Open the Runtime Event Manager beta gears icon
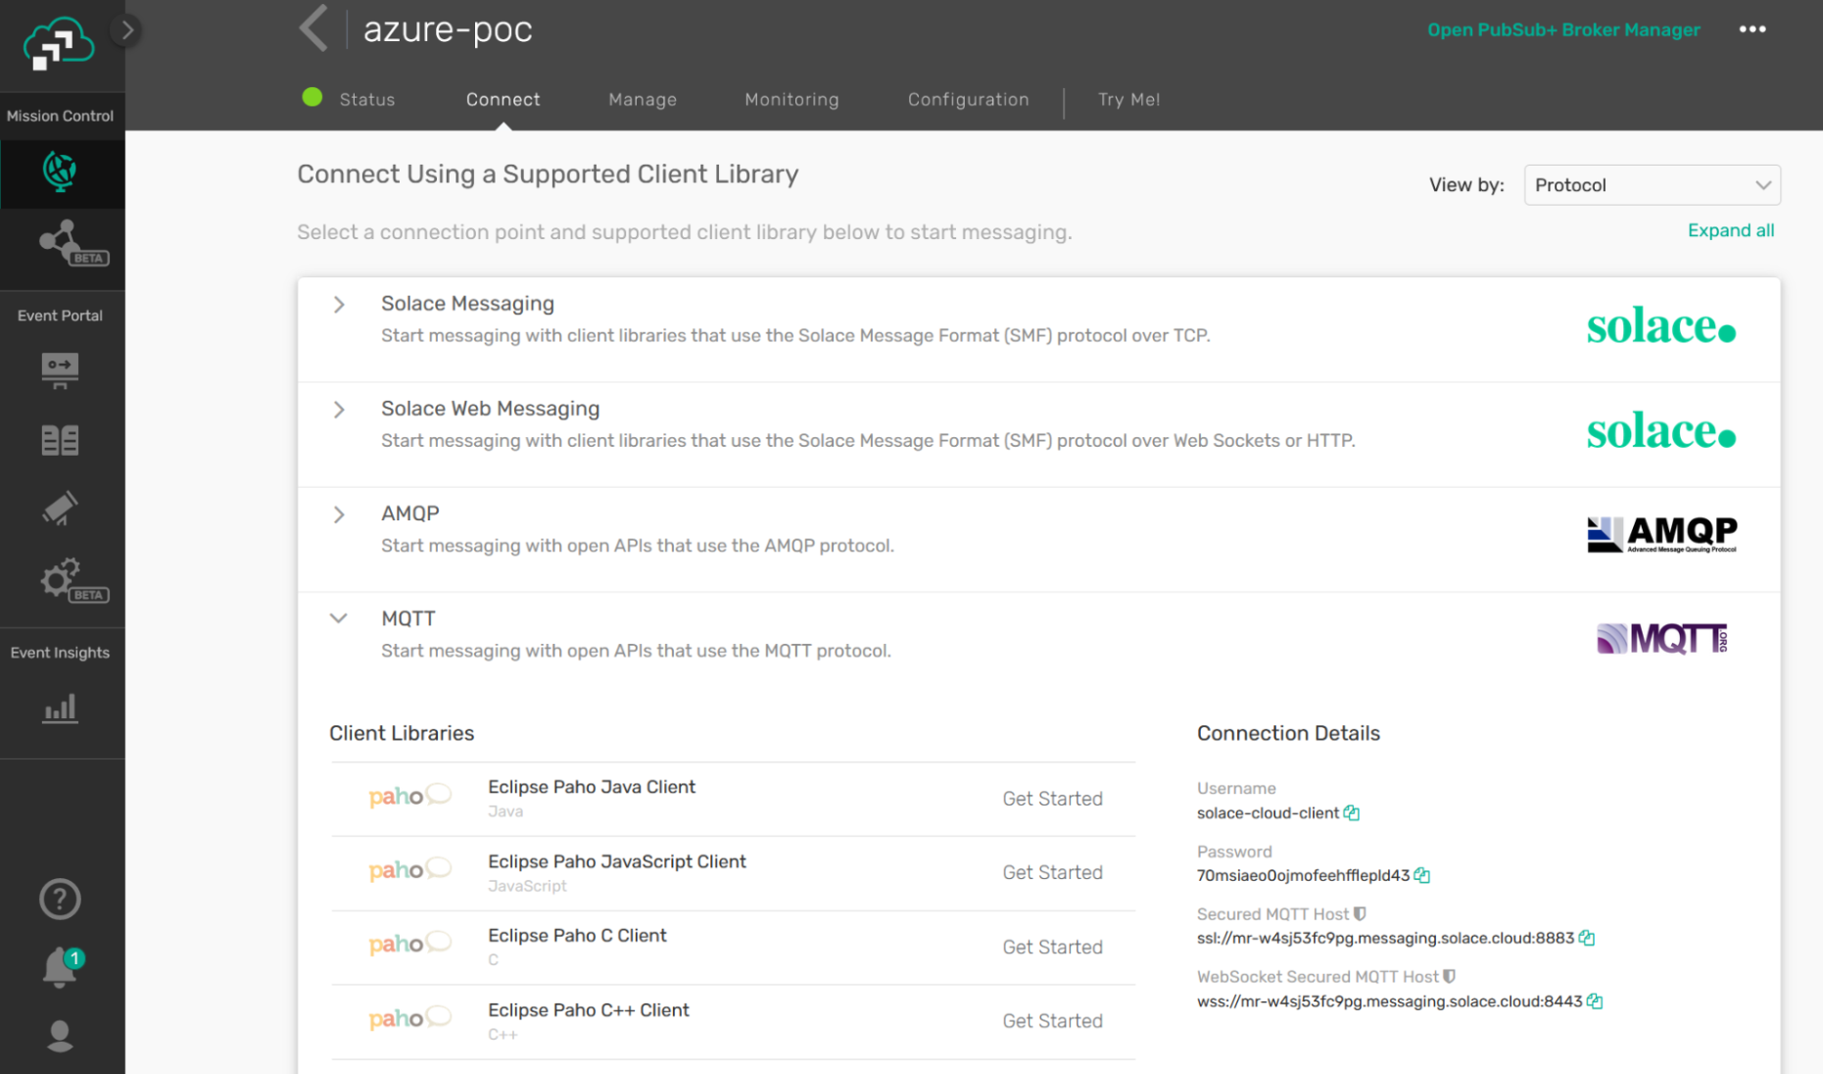Viewport: 1823px width, 1074px height. point(61,578)
